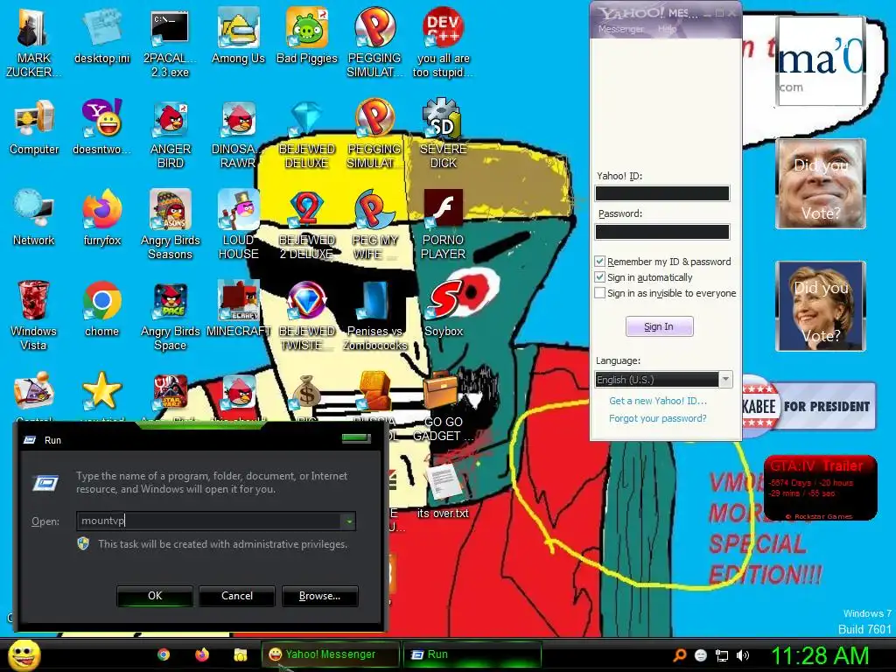Open the Among Us desktop icon
The width and height of the screenshot is (896, 672).
238,35
